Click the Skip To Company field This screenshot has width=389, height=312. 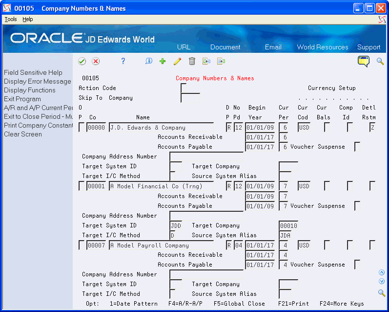tap(190, 98)
